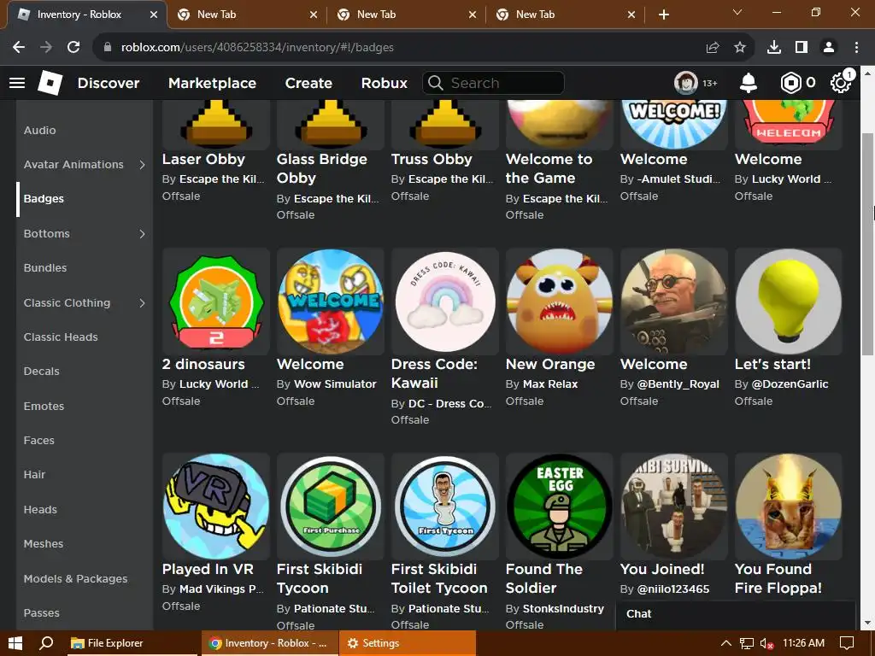Open the Windows Start menu
Screen dimensions: 875x656
tap(15, 643)
